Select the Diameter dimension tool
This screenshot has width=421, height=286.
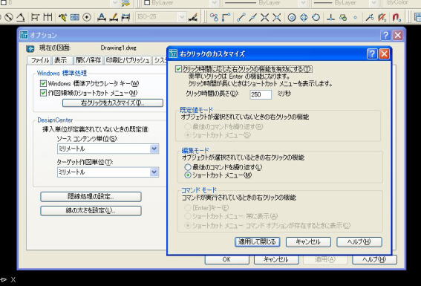click(x=9, y=17)
